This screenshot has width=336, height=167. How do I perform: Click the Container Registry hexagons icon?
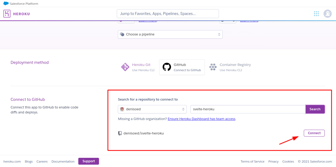tap(213, 67)
